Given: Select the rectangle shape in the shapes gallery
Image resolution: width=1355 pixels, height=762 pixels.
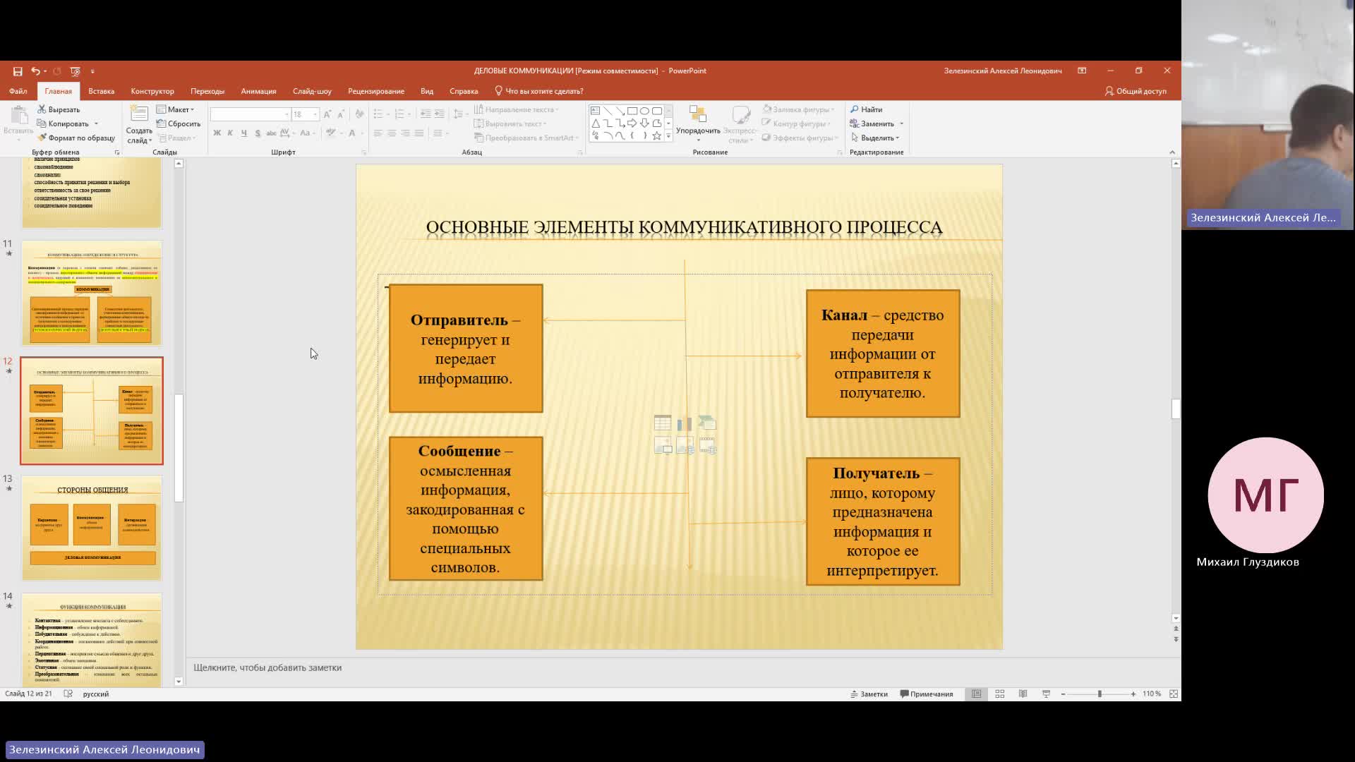Looking at the screenshot, I should point(632,111).
